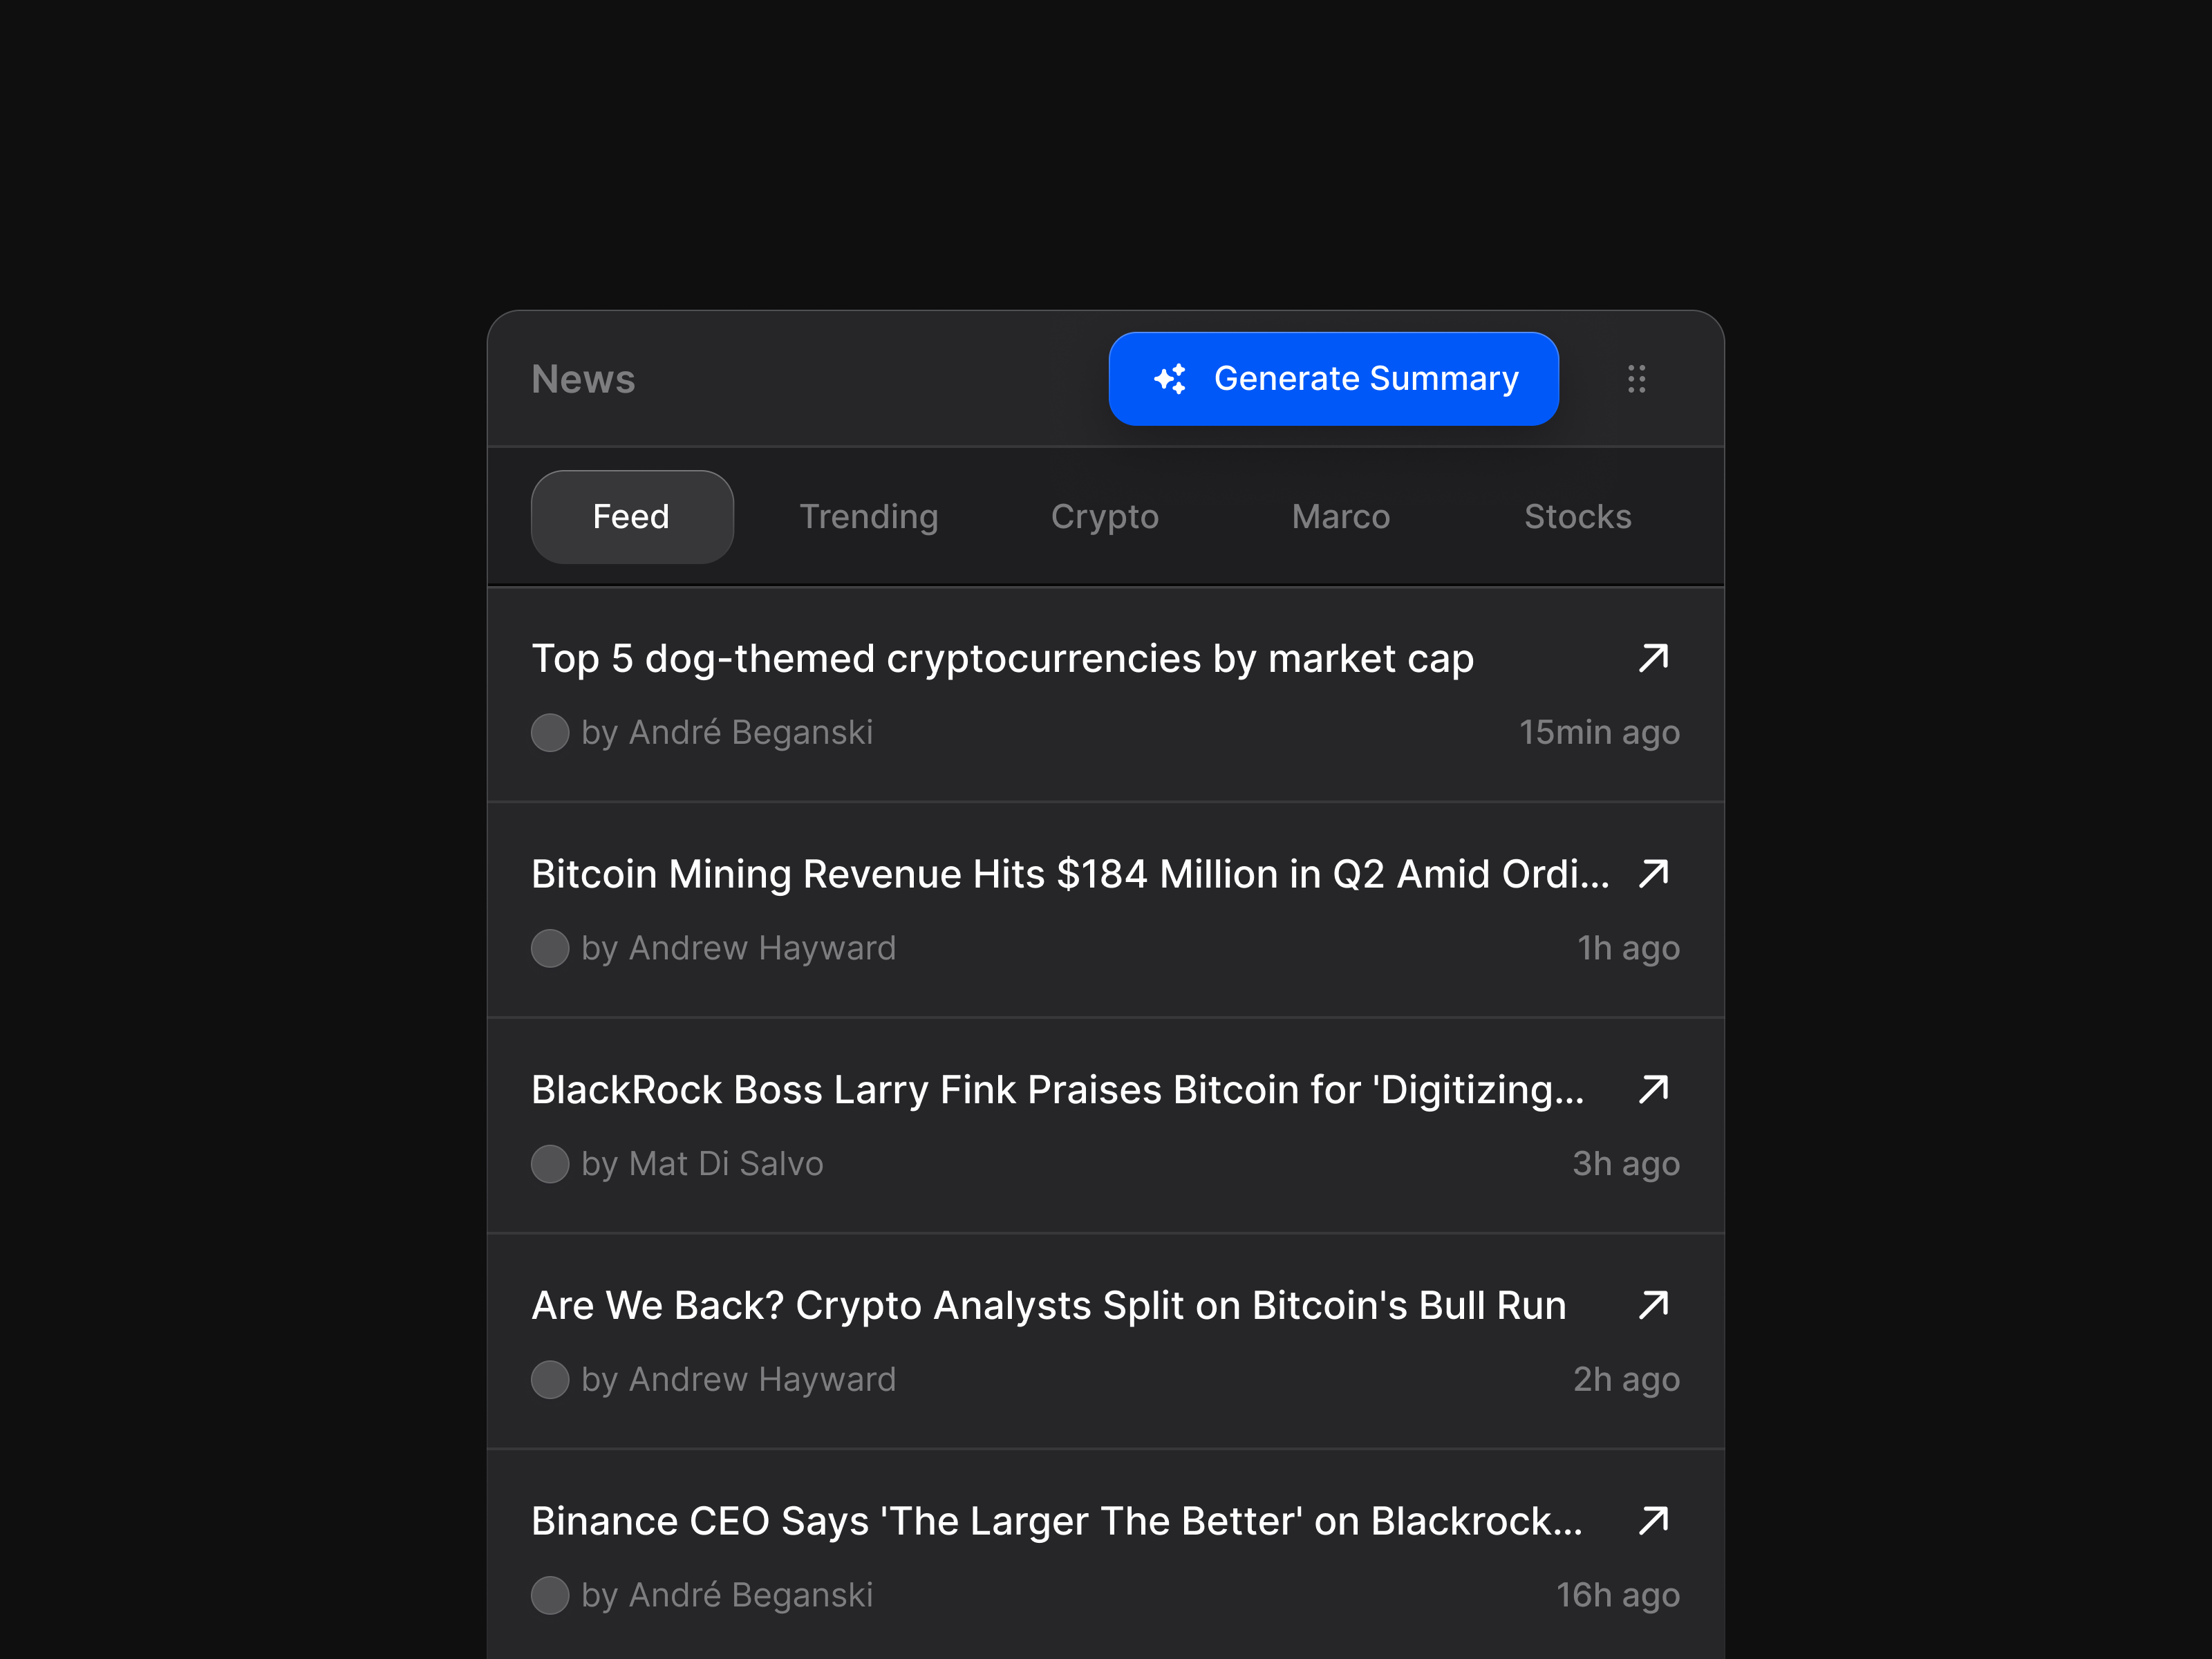2212x1659 pixels.
Task: Toggle the Feed filter pill
Action: click(x=632, y=516)
